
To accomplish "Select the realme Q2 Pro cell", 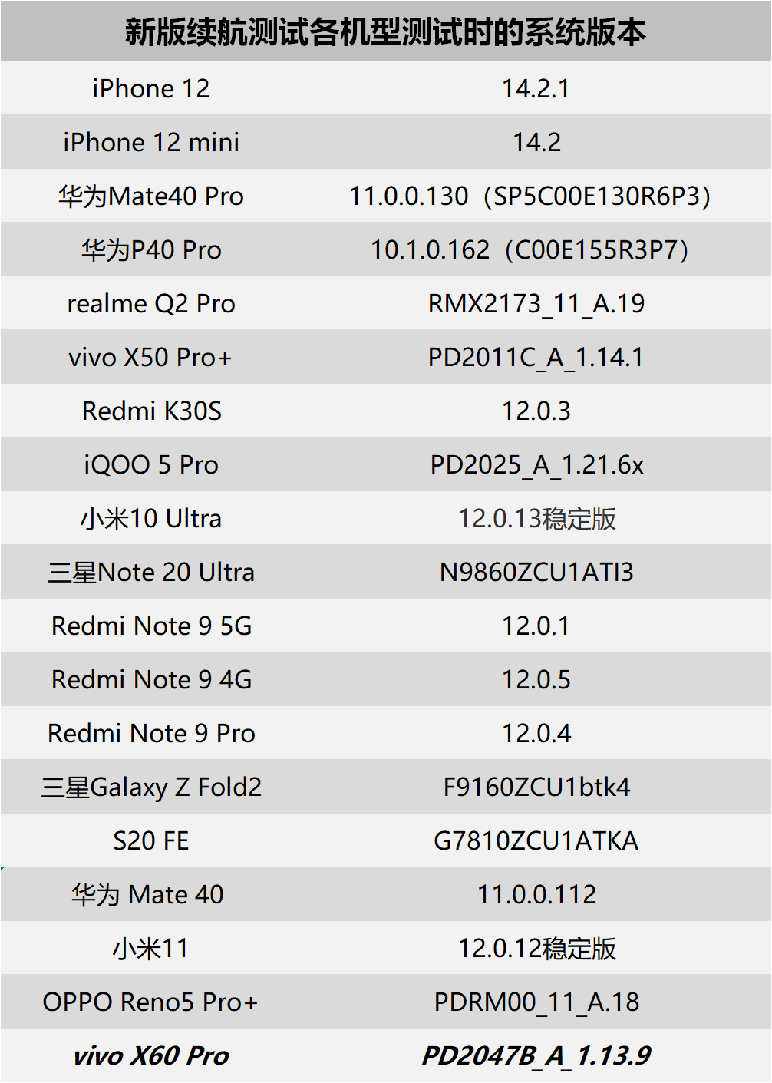I will point(151,303).
